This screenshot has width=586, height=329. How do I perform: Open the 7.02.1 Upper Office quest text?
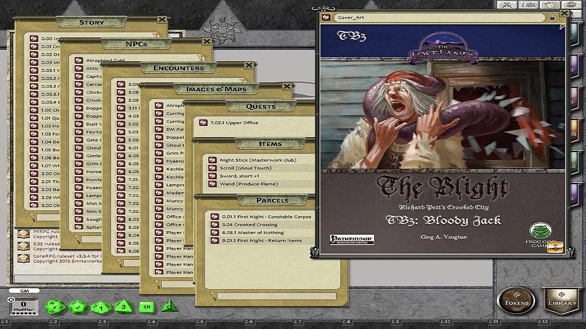[x=234, y=122]
